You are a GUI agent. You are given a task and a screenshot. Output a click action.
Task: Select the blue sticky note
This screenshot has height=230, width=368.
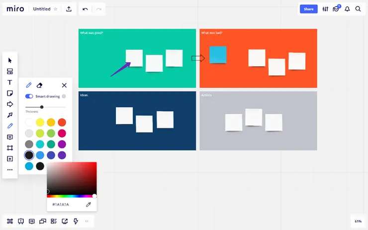coord(218,55)
